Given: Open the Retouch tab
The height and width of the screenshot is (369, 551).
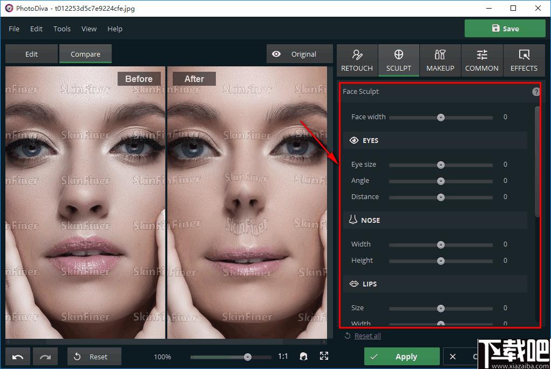Looking at the screenshot, I should coord(357,60).
